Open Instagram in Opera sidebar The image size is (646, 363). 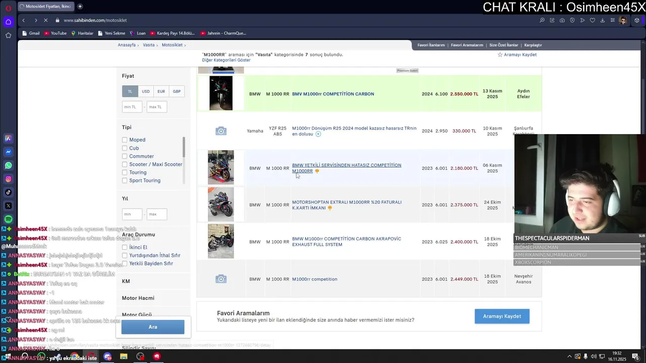[x=8, y=179]
